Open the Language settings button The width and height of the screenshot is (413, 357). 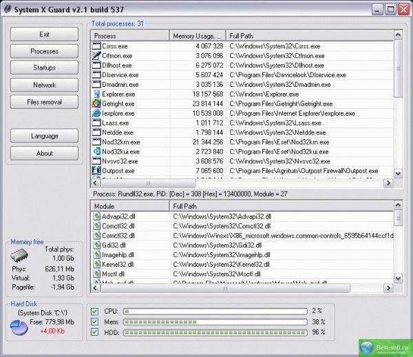(x=44, y=136)
